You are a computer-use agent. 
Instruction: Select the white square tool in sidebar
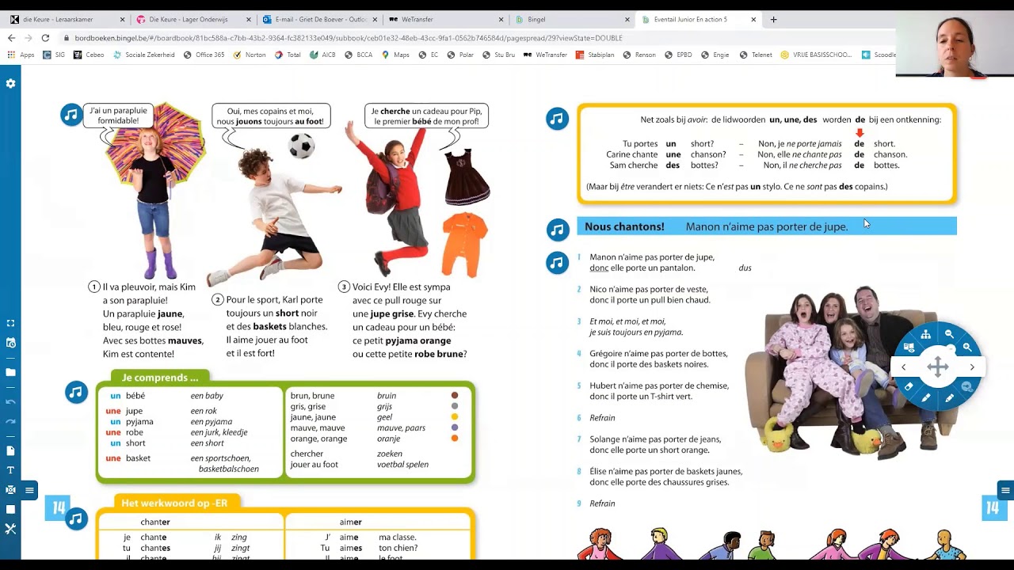click(10, 509)
